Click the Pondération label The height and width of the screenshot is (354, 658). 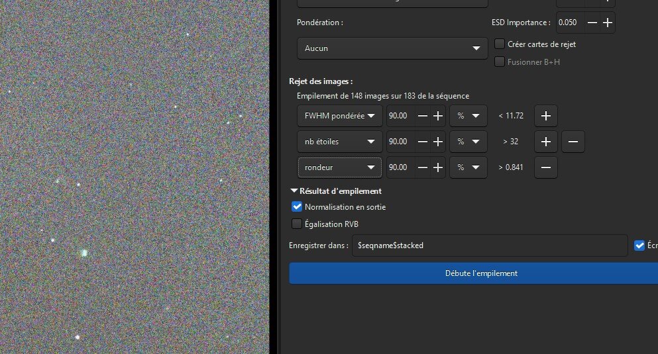320,22
